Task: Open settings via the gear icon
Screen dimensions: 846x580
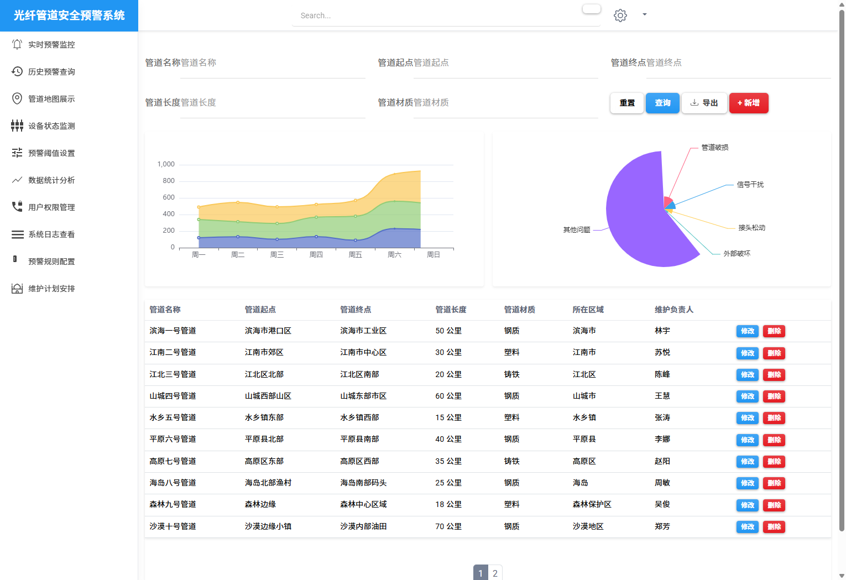Action: 620,15
